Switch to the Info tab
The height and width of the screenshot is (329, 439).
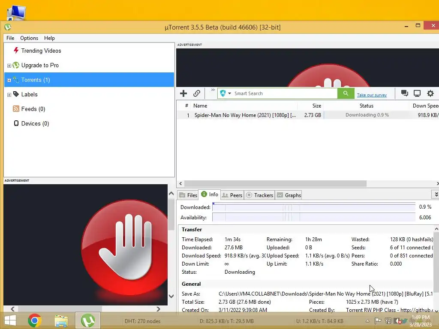pos(209,194)
